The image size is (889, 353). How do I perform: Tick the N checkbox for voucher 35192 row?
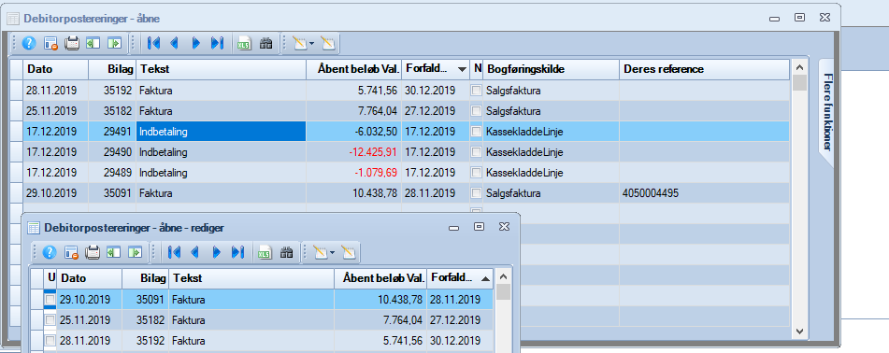477,90
